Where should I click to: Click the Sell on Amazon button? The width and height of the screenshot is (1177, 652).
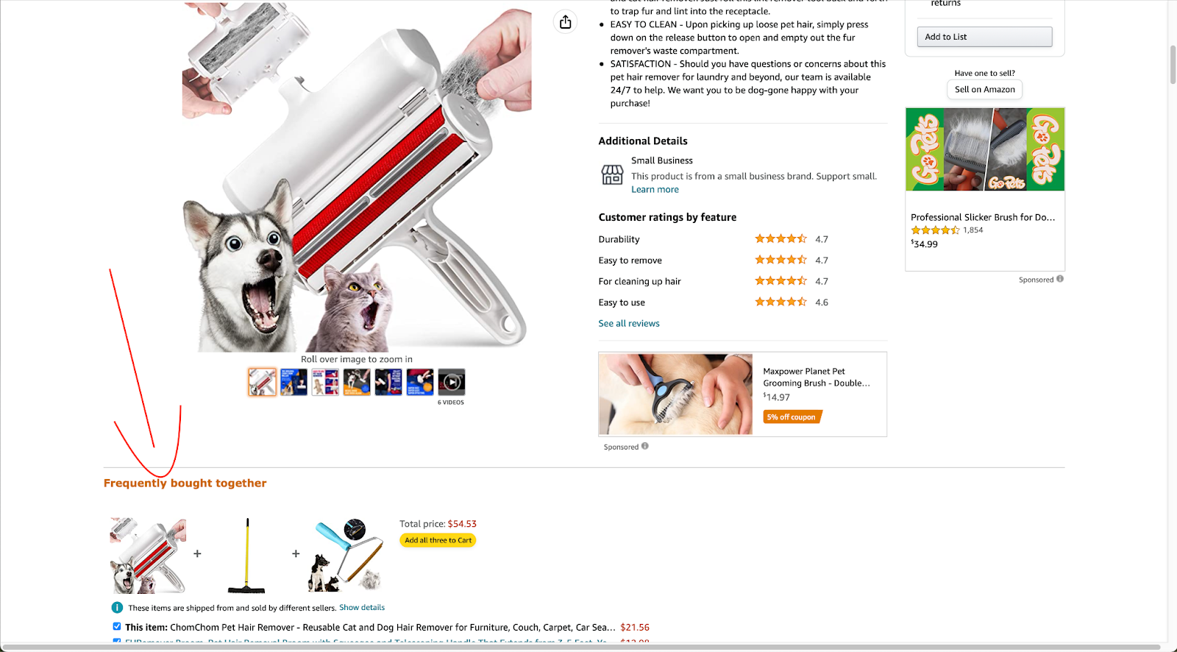tap(984, 89)
